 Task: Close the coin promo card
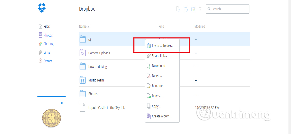[x=62, y=103]
